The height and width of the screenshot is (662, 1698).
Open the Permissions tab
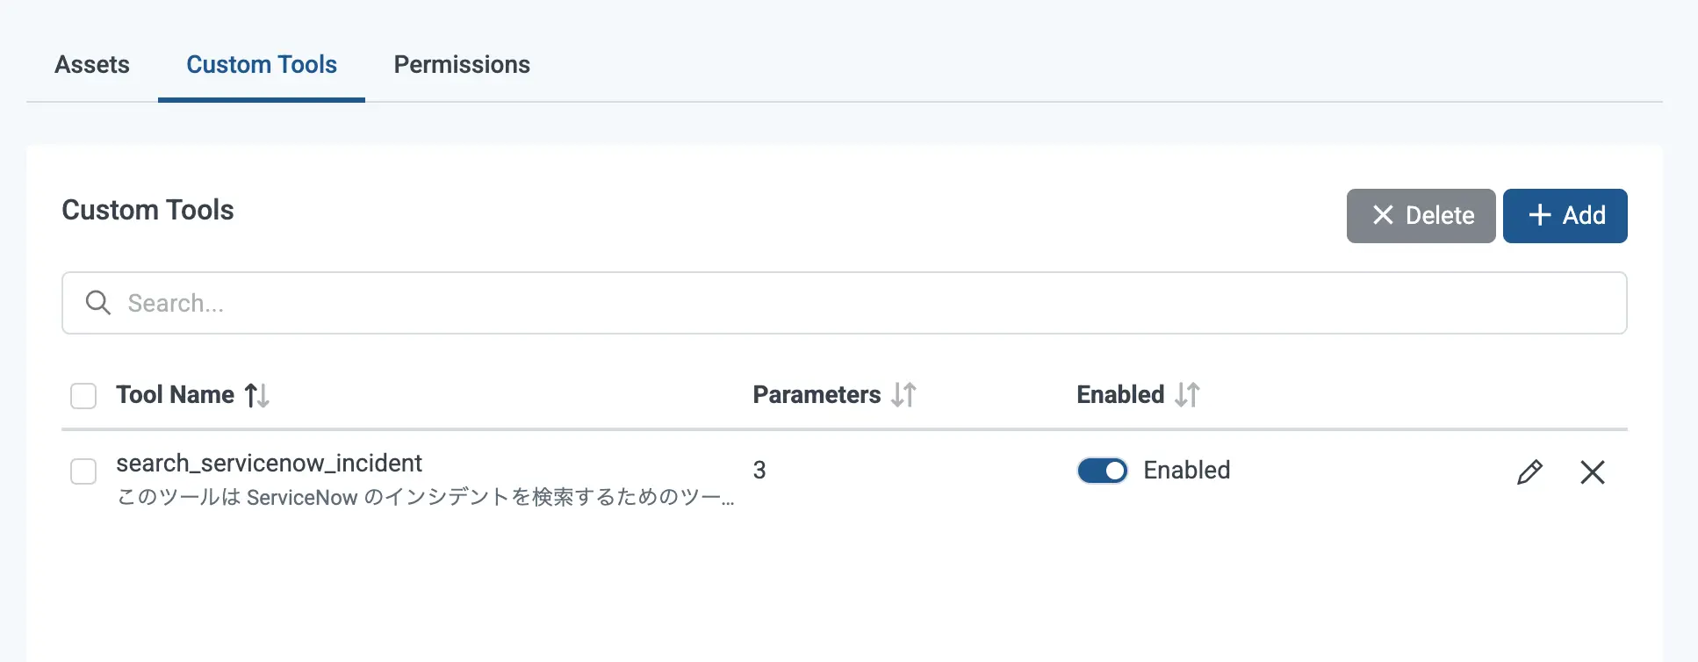coord(462,65)
